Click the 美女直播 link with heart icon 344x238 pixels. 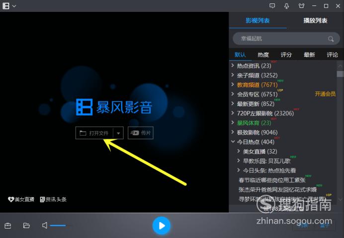coord(21,199)
